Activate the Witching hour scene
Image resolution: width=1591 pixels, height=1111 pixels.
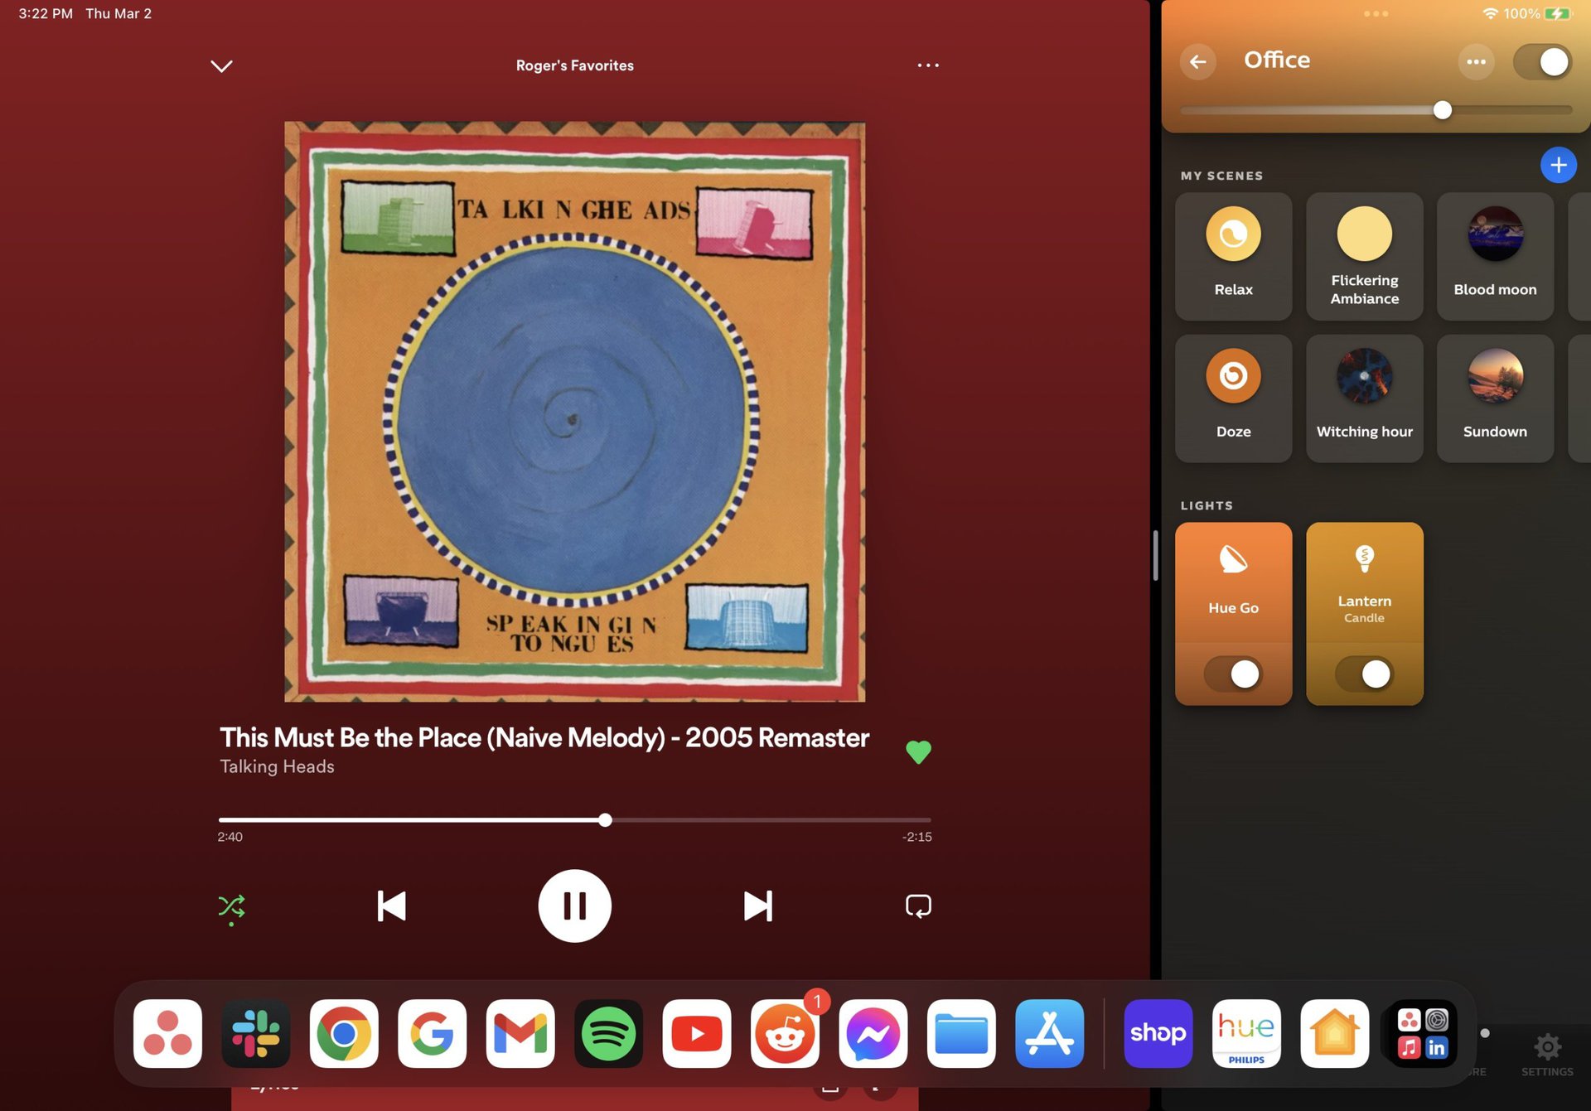pyautogui.click(x=1364, y=398)
